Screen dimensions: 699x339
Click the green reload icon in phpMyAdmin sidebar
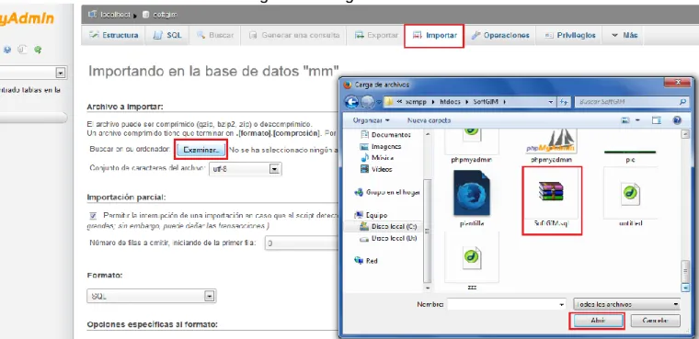point(38,50)
